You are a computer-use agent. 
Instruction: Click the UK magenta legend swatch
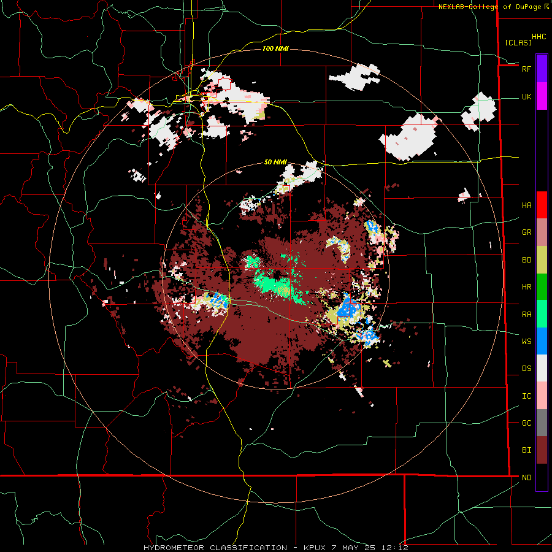542,96
